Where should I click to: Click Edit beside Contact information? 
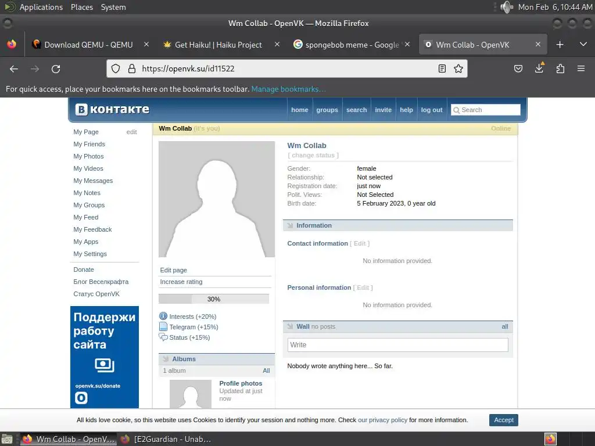pos(360,243)
